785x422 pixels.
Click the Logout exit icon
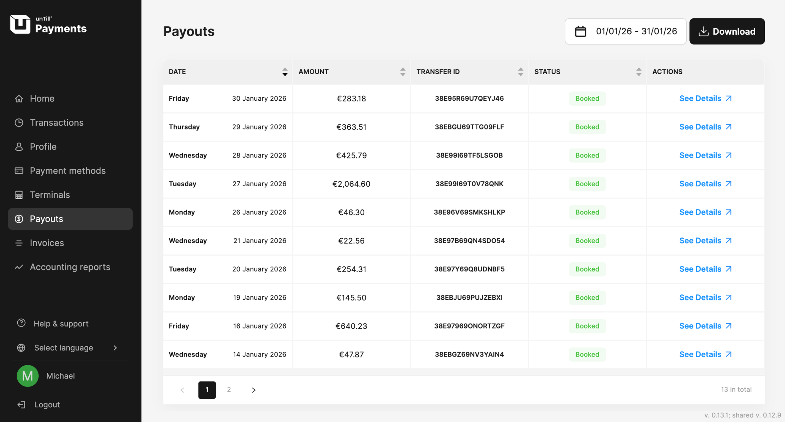(21, 405)
